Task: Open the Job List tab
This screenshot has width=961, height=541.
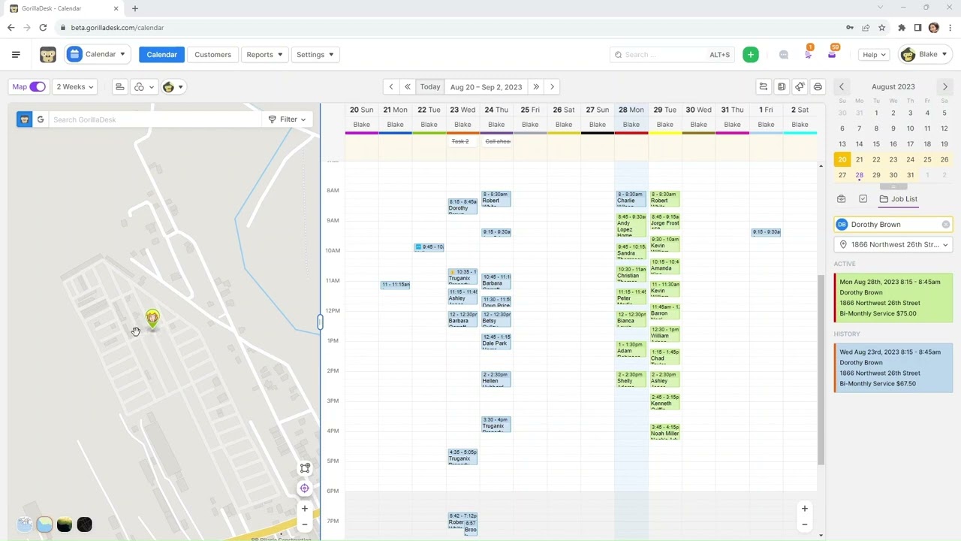Action: 898,198
